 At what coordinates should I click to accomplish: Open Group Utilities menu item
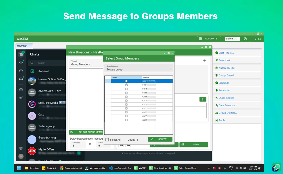click(x=227, y=113)
